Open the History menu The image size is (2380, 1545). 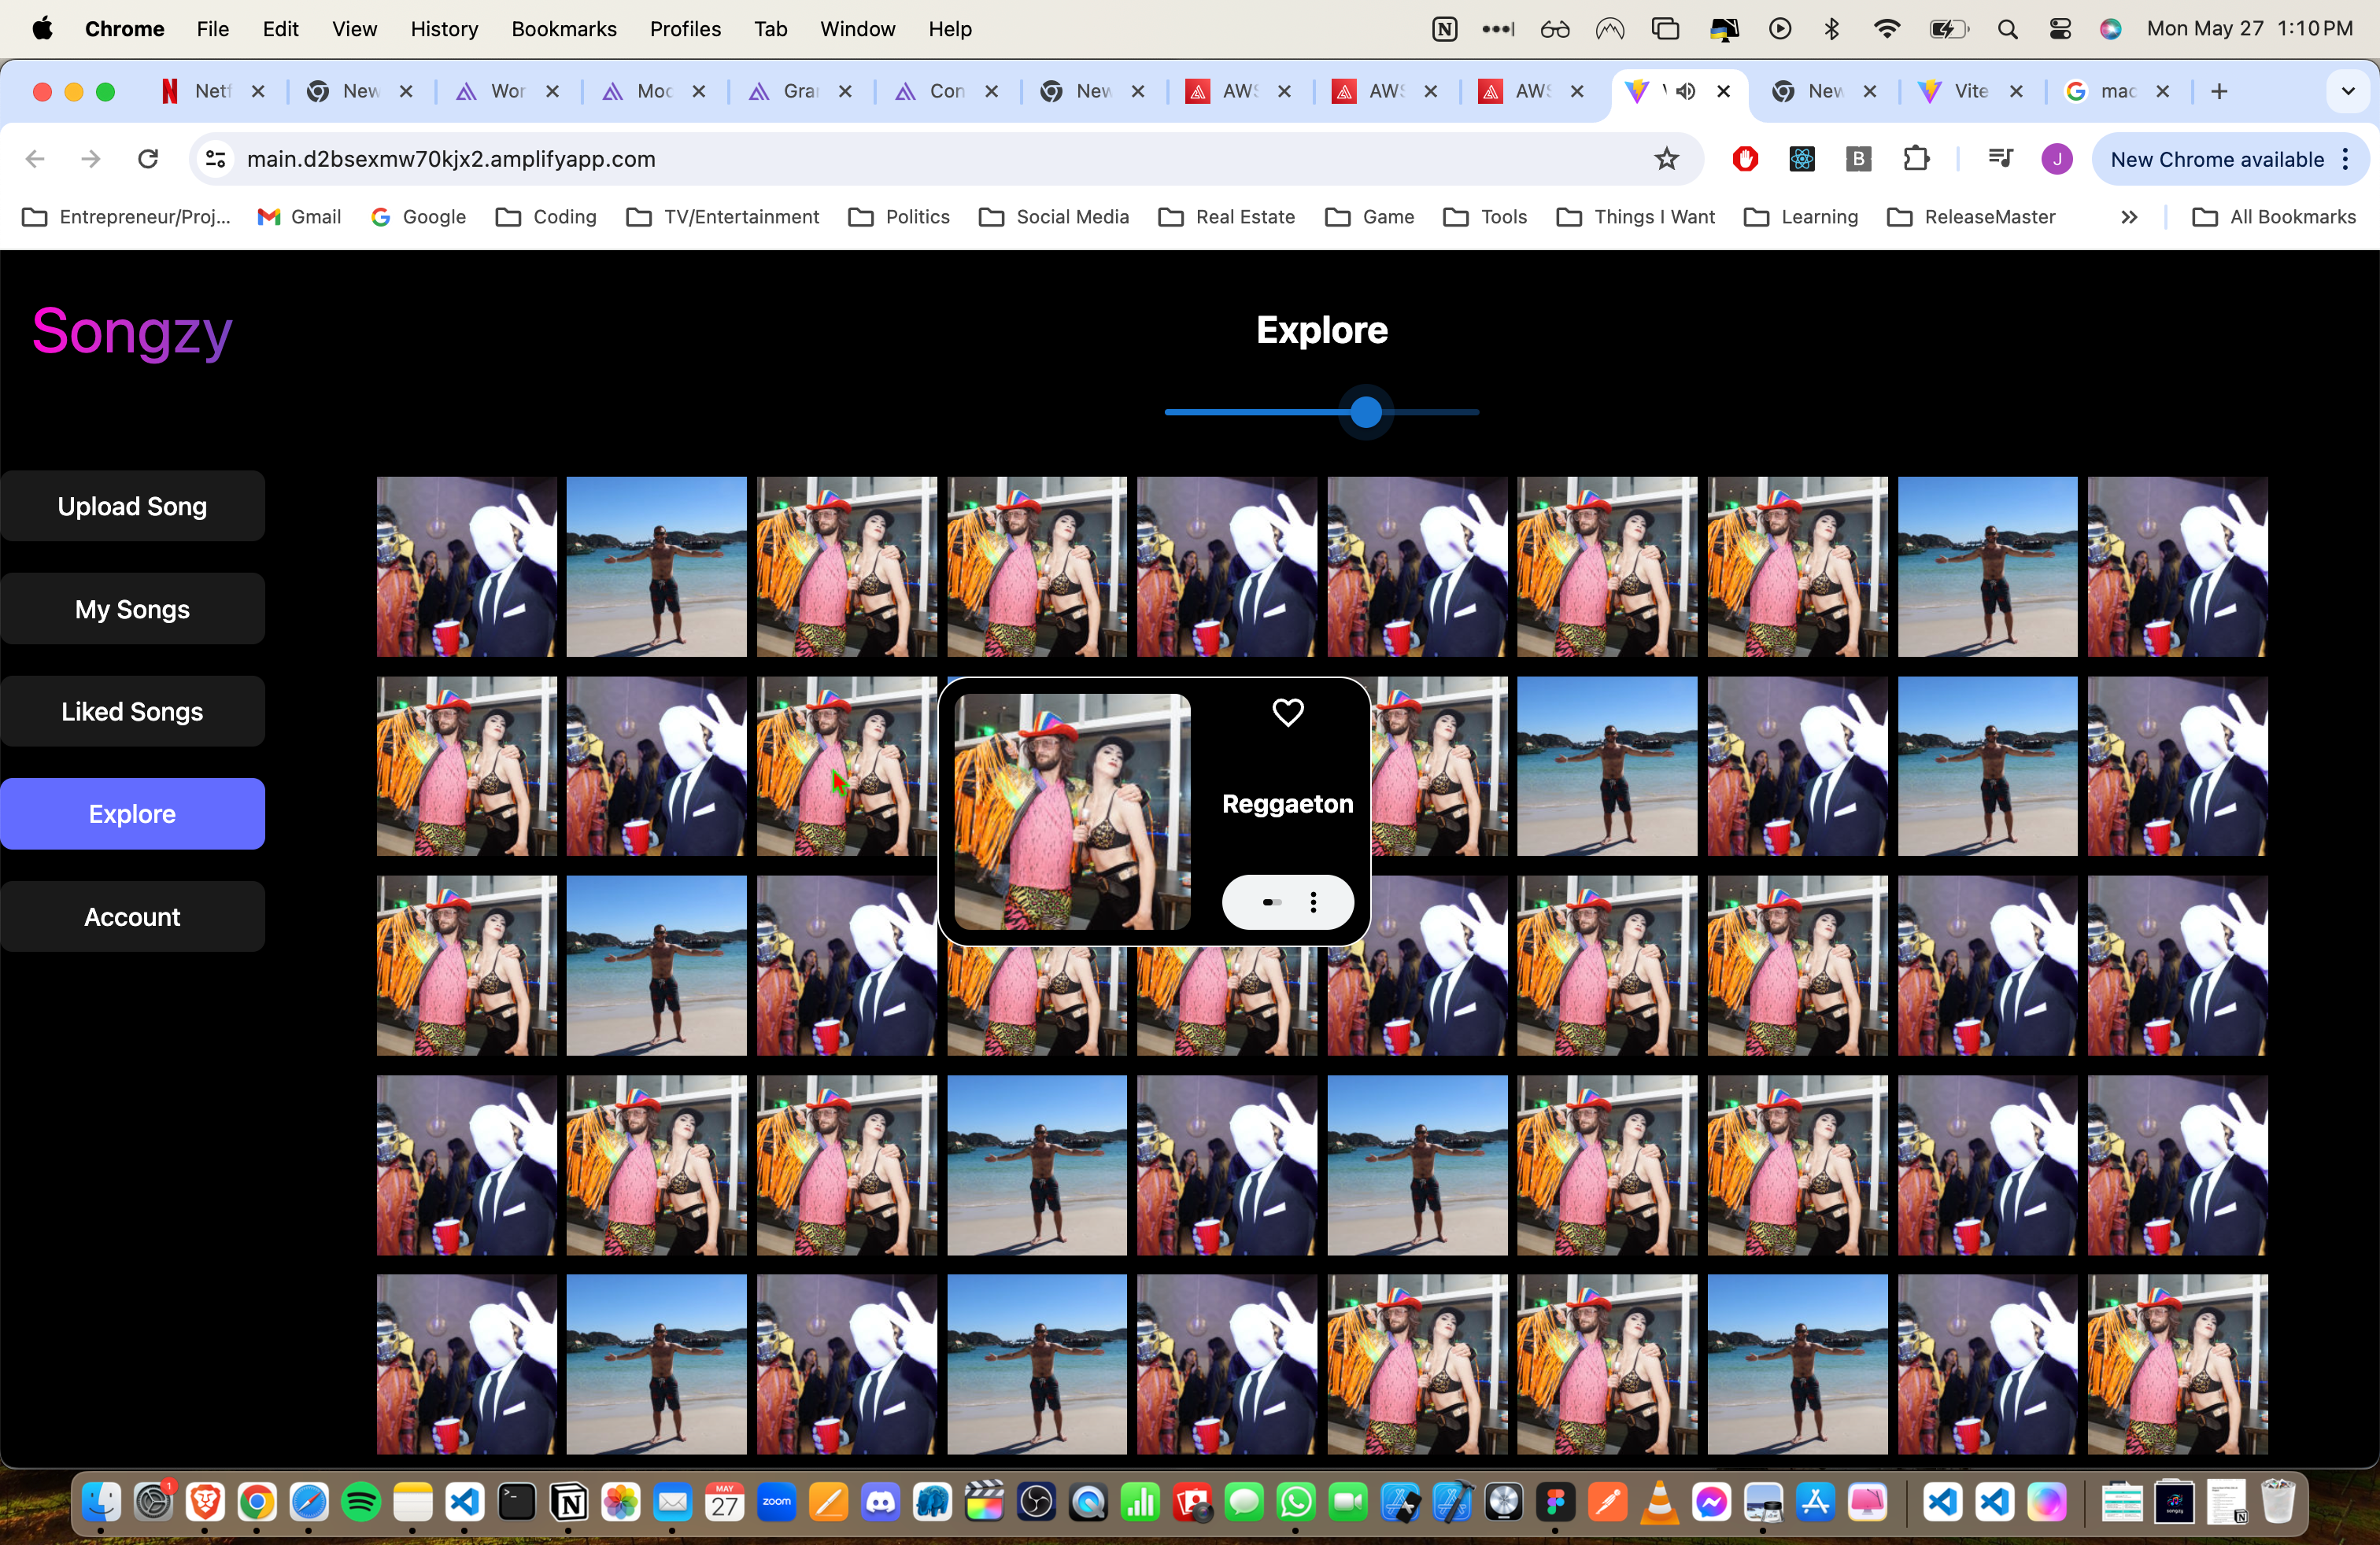point(444,29)
